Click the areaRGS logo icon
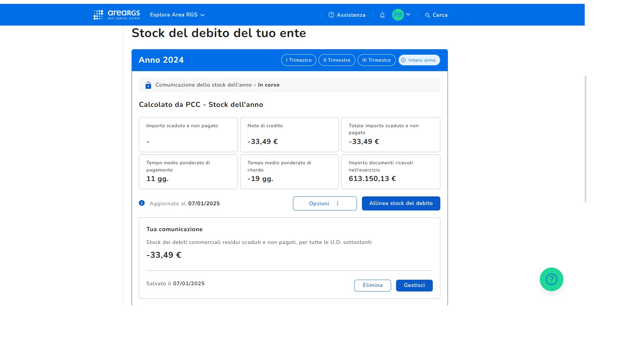 point(98,15)
